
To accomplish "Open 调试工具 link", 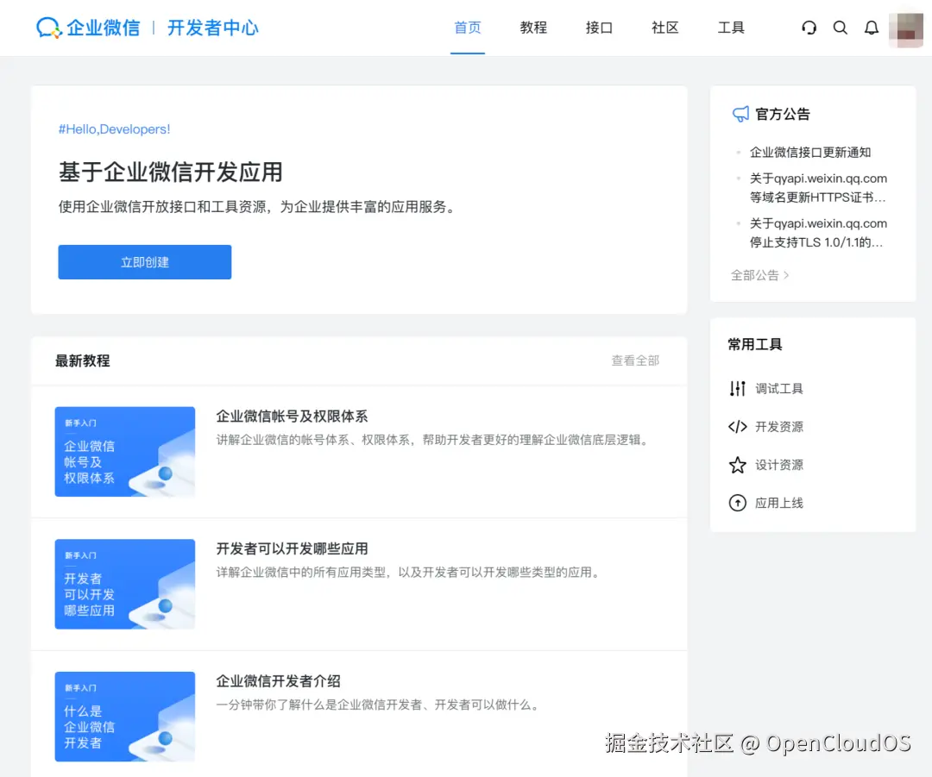I will click(779, 388).
